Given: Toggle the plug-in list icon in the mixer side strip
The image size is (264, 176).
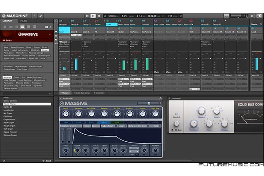Looking at the screenshot, I should pos(56,40).
